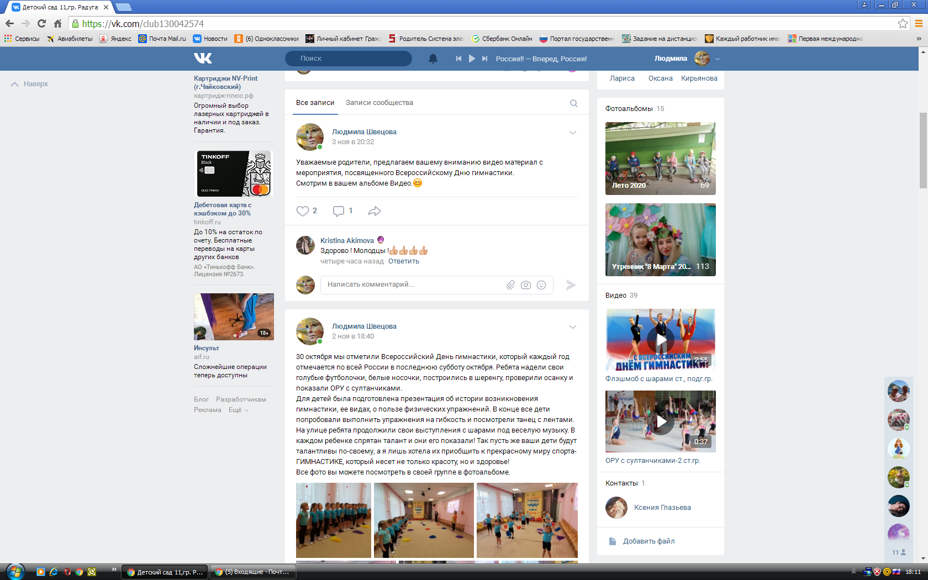The image size is (928, 580).
Task: Open Разработчикам footer link
Action: (241, 399)
